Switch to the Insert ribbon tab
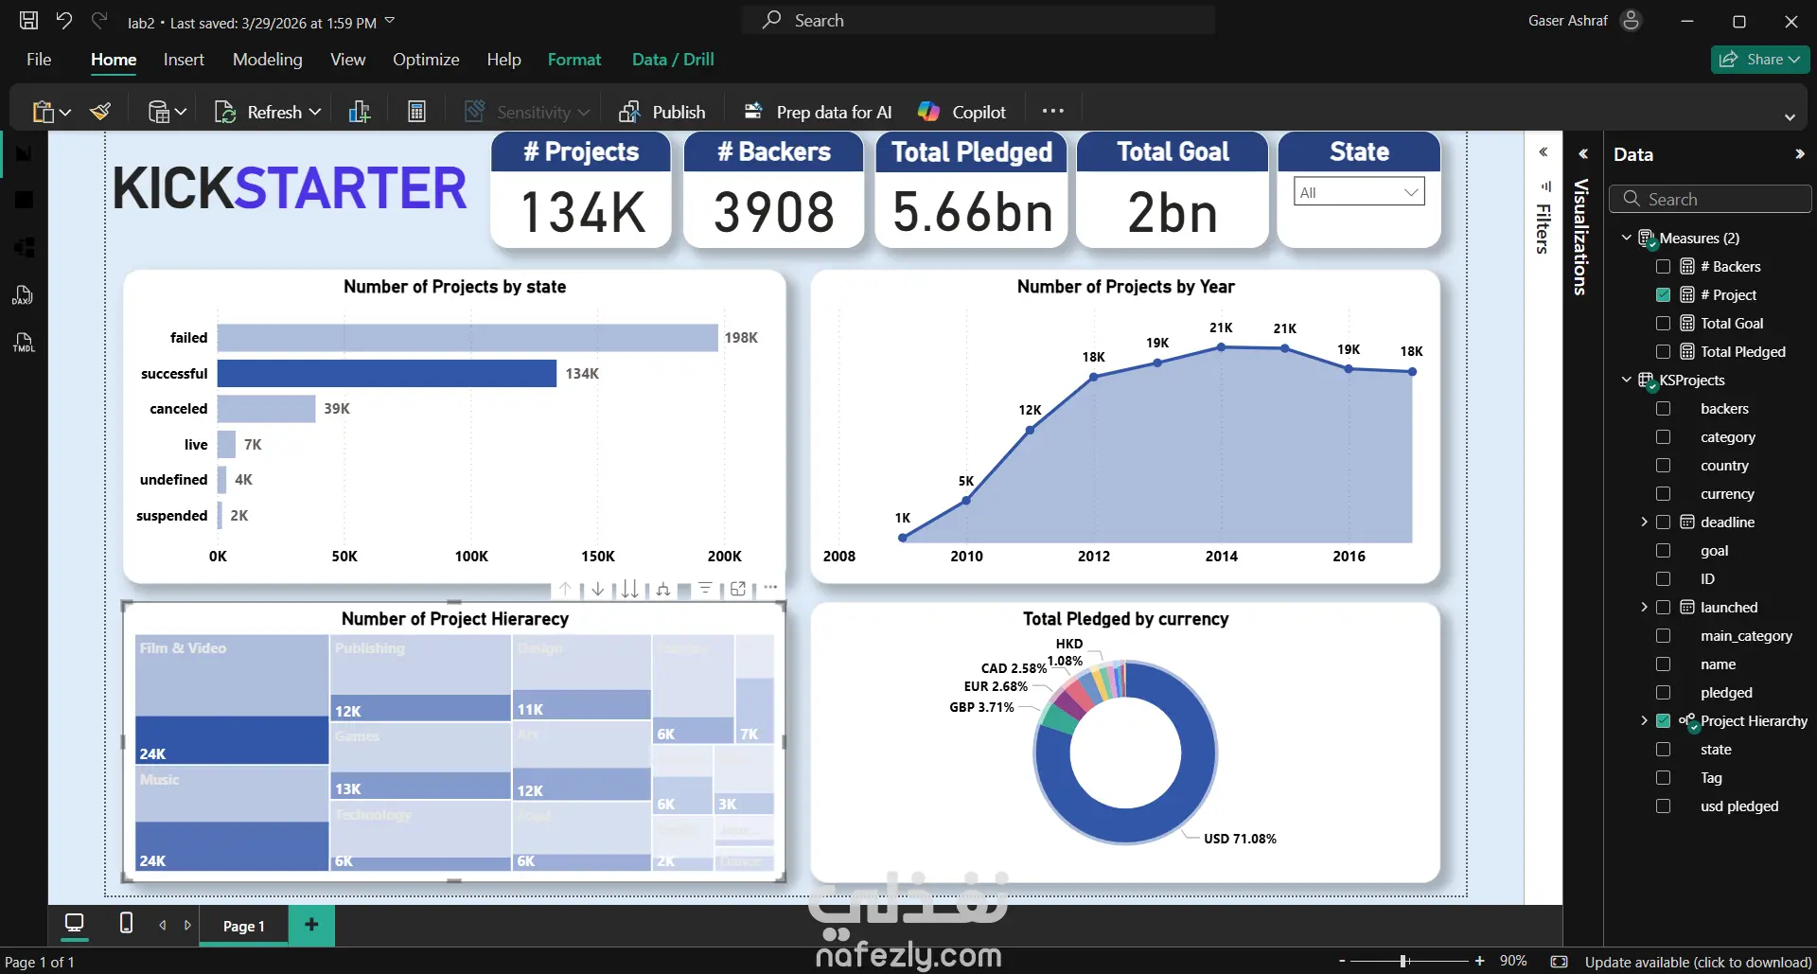Image resolution: width=1817 pixels, height=974 pixels. point(184,59)
